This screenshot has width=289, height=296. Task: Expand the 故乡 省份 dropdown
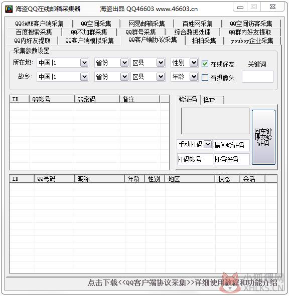(124, 77)
